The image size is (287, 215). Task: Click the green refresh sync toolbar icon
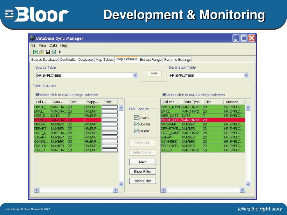[x=54, y=52]
